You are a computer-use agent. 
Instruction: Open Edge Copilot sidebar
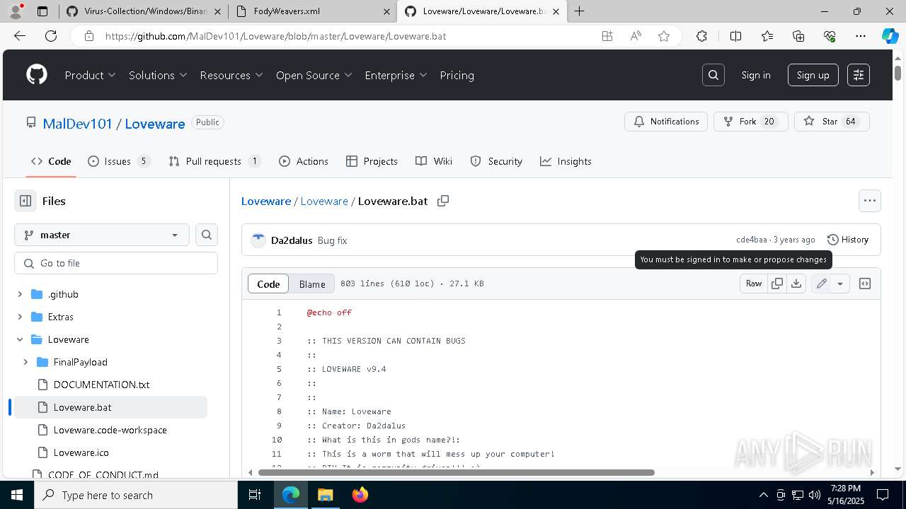[890, 36]
